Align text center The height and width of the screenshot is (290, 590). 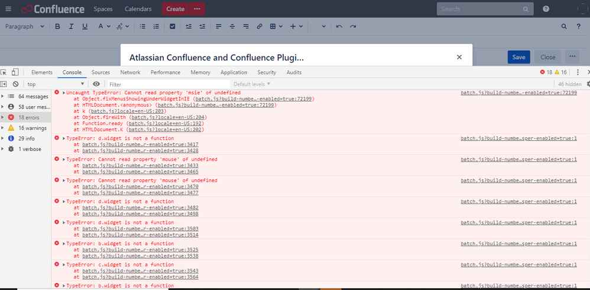click(x=232, y=27)
